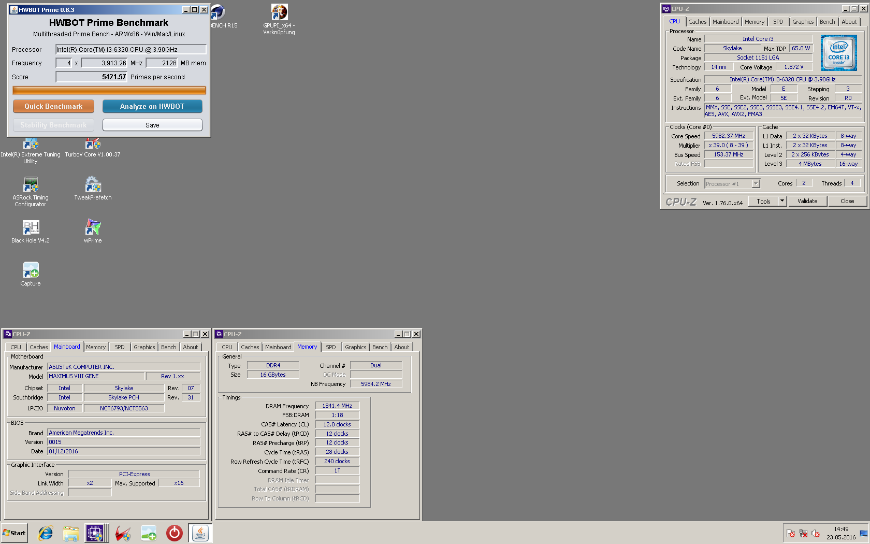The image size is (870, 544).
Task: Select Caches tab in Memory CPU-Z window
Action: [x=250, y=347]
